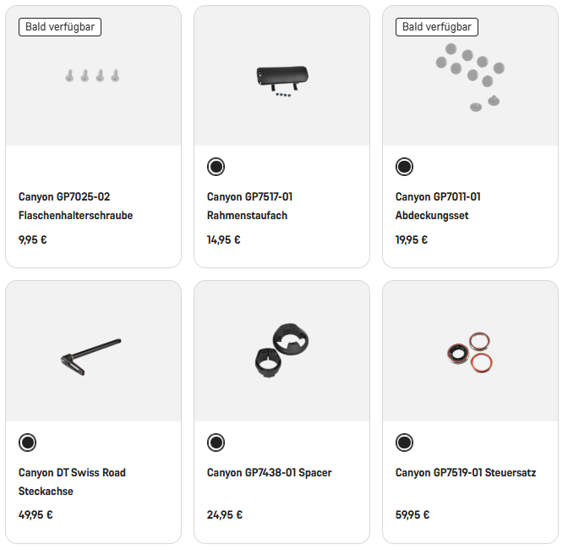Click Bald verfügbar badge on Flaschenhalterschraube card

click(60, 27)
